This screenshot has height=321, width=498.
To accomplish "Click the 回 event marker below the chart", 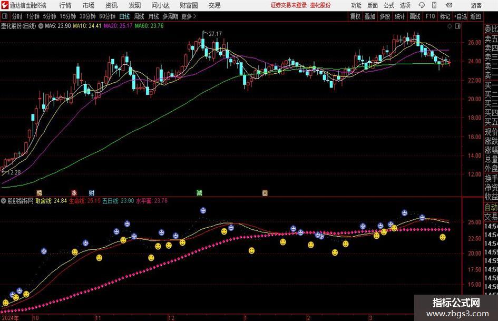I will 265,192.
